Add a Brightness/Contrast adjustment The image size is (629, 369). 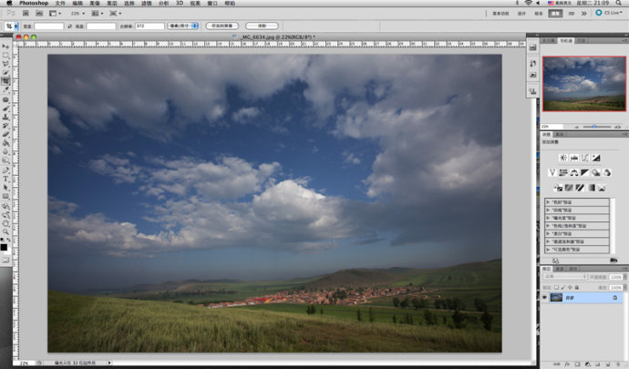pos(563,158)
